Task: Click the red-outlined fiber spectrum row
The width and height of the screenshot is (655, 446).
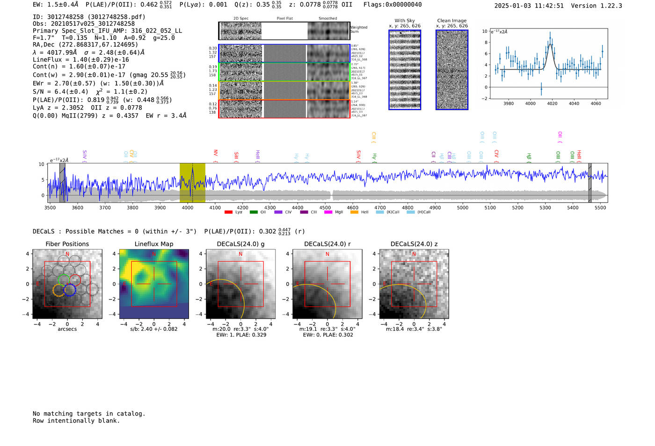Action: click(284, 109)
